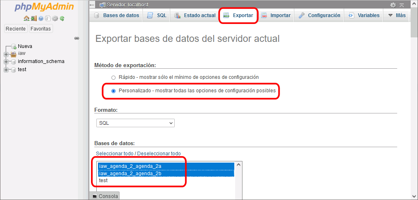This screenshot has height=200, width=418.
Task: Click the iaw database group icon
Action: (13, 54)
